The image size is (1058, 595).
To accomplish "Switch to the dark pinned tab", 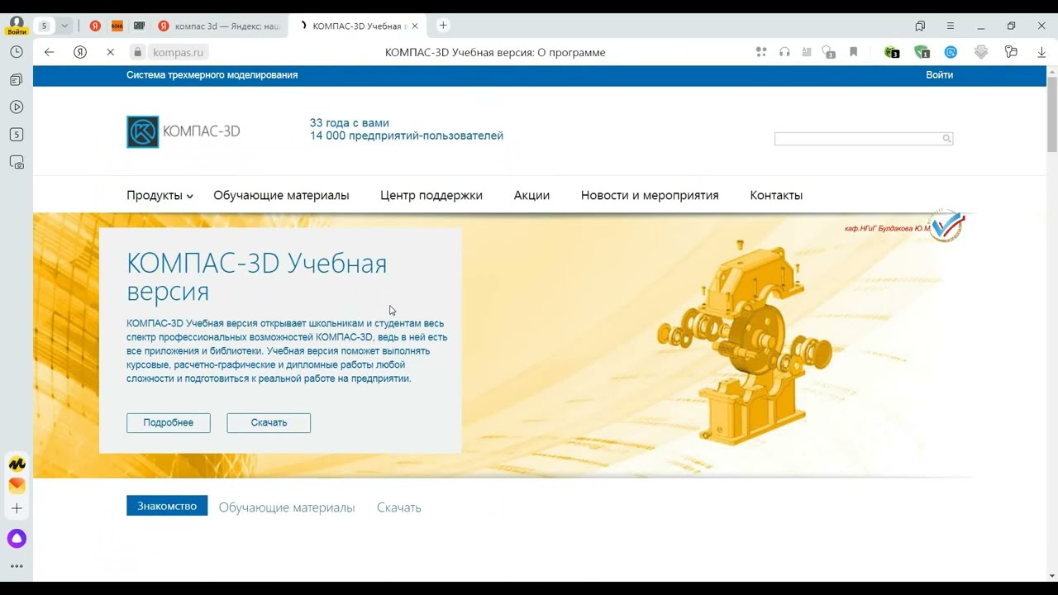I will 140,26.
